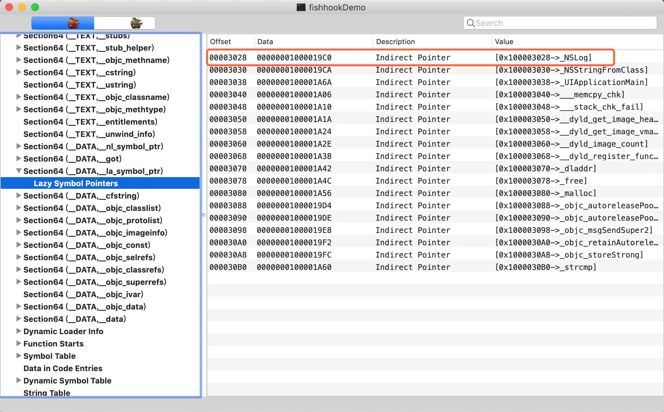Screen dimensions: 664x412
Task: Collapse Section64 (__DATA,__la_symbol_ptr) disclosure triangle
Action: [x=19, y=171]
